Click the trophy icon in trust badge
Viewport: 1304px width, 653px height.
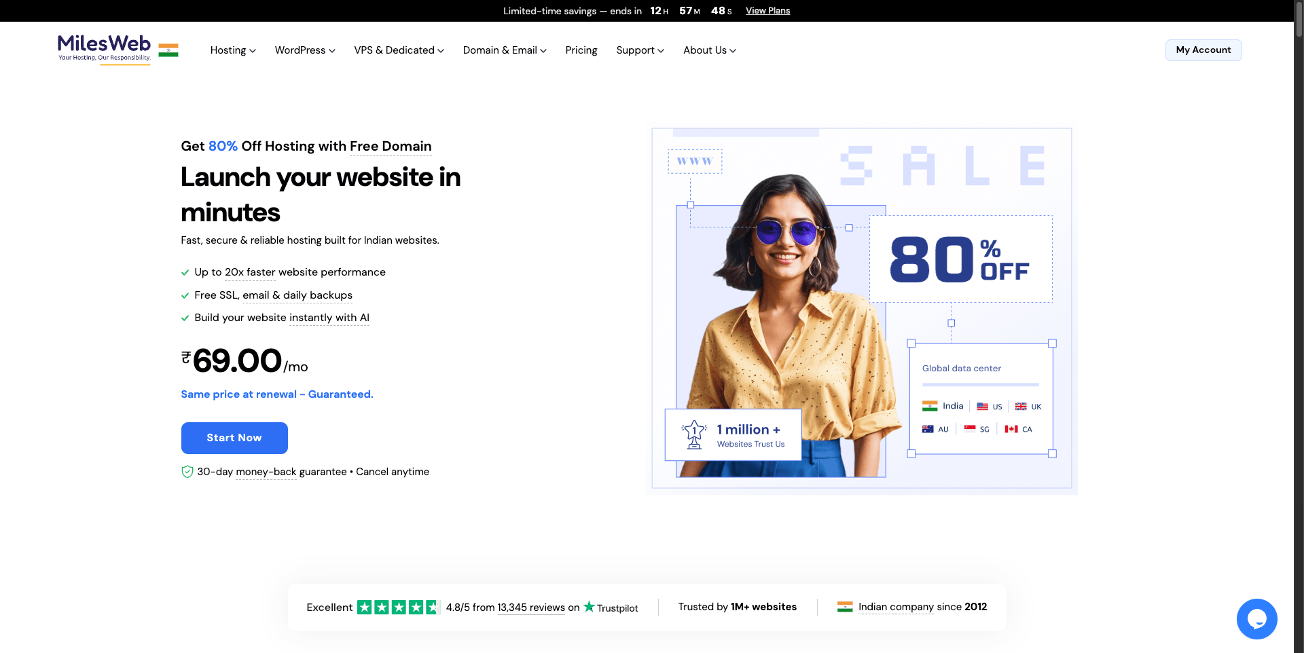(x=693, y=434)
